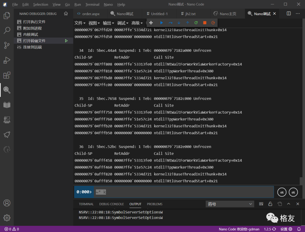Screen dimensions: 305x232
Task: Select 内核调试 in the debugger list
Action: click(43, 34)
